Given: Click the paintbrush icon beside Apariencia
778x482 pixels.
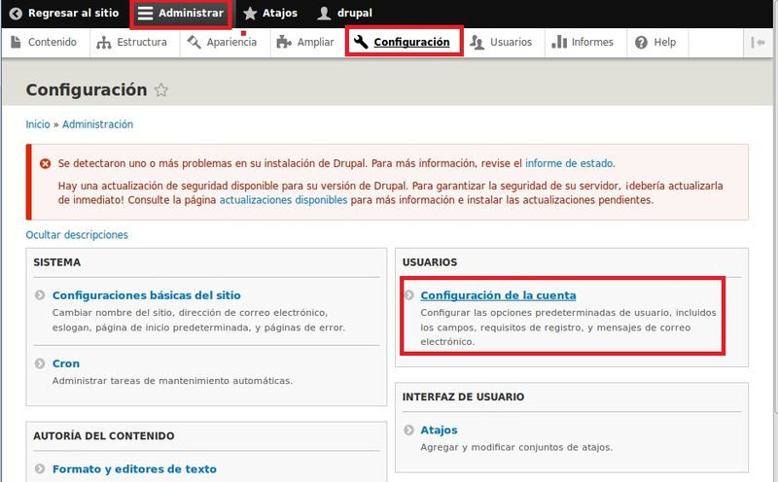Looking at the screenshot, I should (194, 42).
